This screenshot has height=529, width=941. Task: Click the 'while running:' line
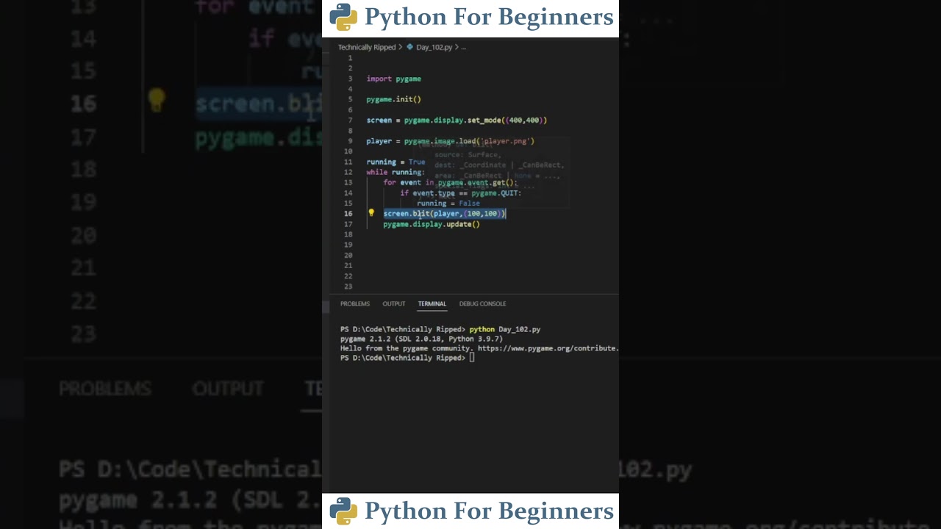coord(396,172)
